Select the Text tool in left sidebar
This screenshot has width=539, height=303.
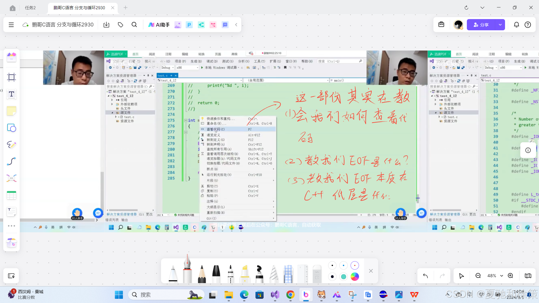pos(12,94)
